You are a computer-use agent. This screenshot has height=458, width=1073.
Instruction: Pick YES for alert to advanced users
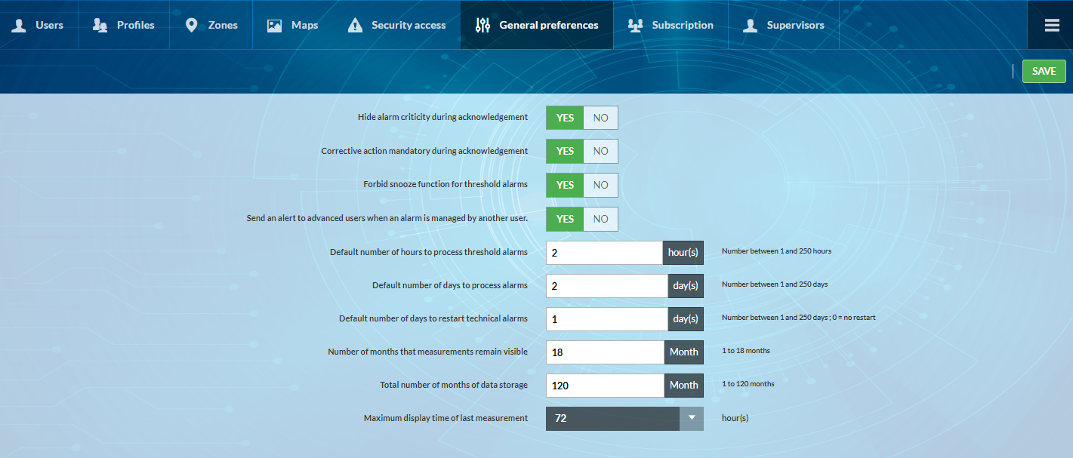pyautogui.click(x=565, y=219)
